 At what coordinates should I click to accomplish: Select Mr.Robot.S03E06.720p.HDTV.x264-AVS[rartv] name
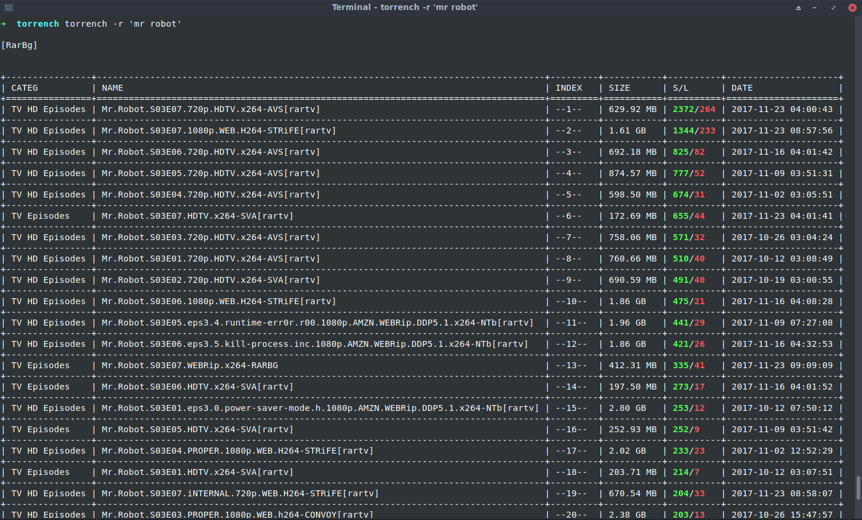[211, 152]
